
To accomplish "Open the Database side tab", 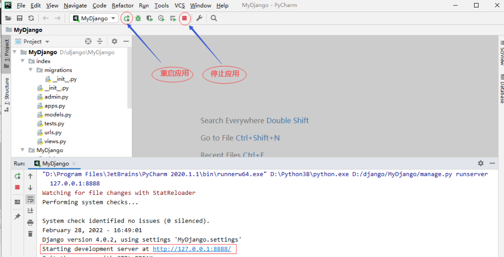I will (501, 88).
